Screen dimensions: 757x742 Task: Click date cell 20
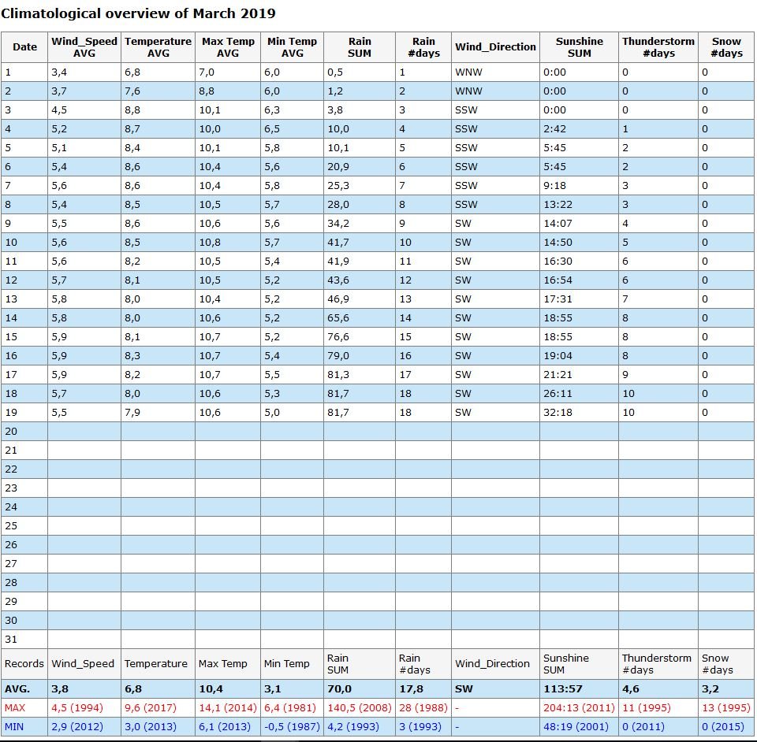(24, 432)
